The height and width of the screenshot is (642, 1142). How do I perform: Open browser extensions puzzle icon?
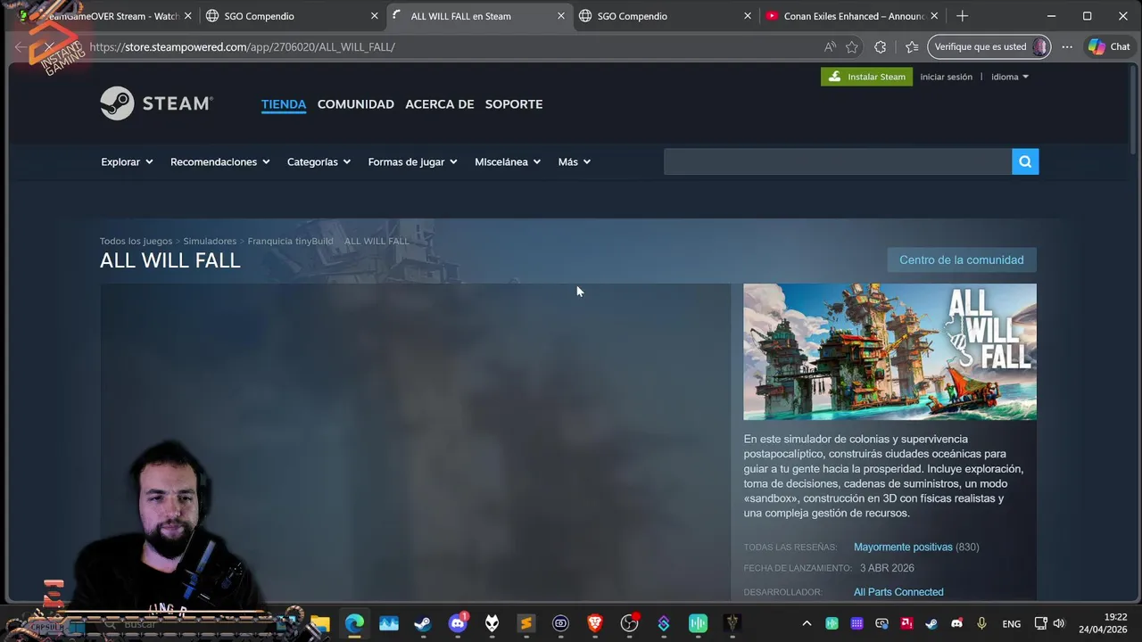pos(881,46)
